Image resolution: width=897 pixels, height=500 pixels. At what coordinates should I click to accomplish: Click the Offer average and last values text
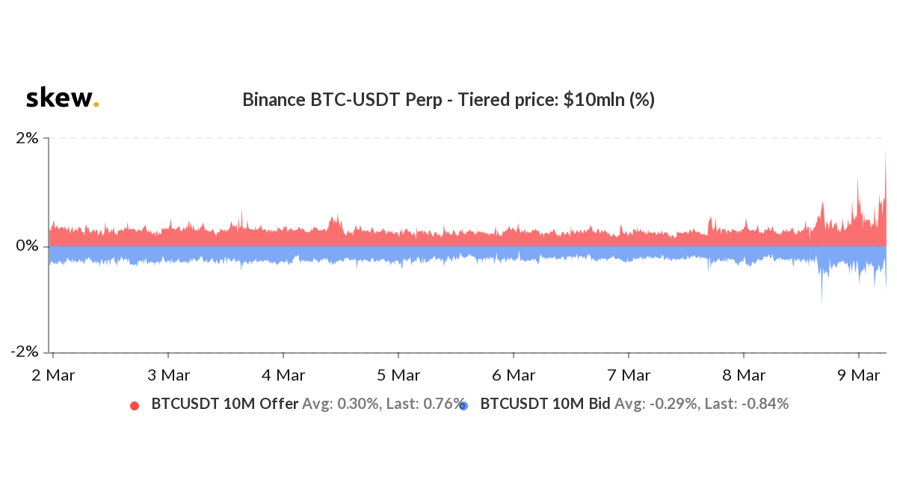click(383, 404)
